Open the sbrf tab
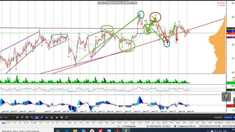The width and height of the screenshot is (235, 132). click(x=88, y=122)
